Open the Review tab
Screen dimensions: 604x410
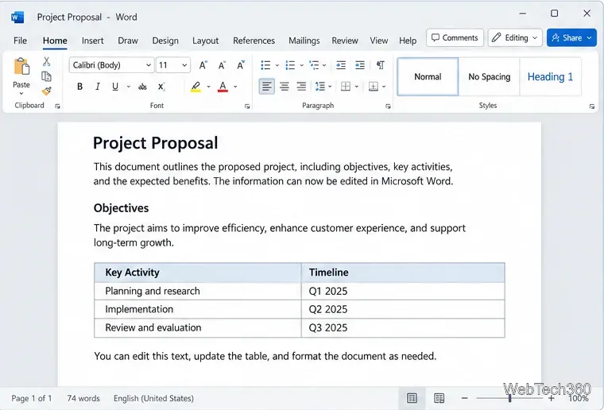coord(345,41)
